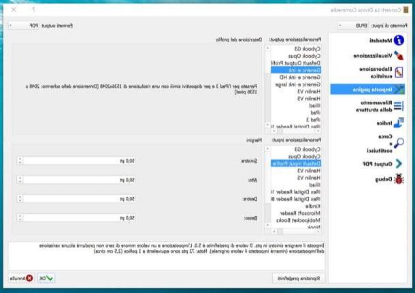The height and width of the screenshot is (293, 415).
Task: Open the Indice section icon
Action: pyautogui.click(x=399, y=123)
